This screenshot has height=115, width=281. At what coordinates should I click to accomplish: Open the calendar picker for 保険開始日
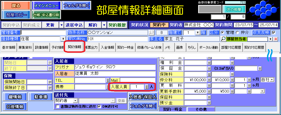pyautogui.click(x=50, y=82)
